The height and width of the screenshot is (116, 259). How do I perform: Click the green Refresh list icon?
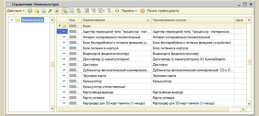tap(117, 11)
